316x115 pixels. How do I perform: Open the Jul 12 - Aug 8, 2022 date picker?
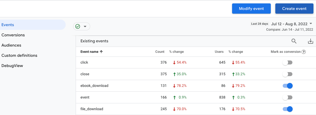click(289, 24)
